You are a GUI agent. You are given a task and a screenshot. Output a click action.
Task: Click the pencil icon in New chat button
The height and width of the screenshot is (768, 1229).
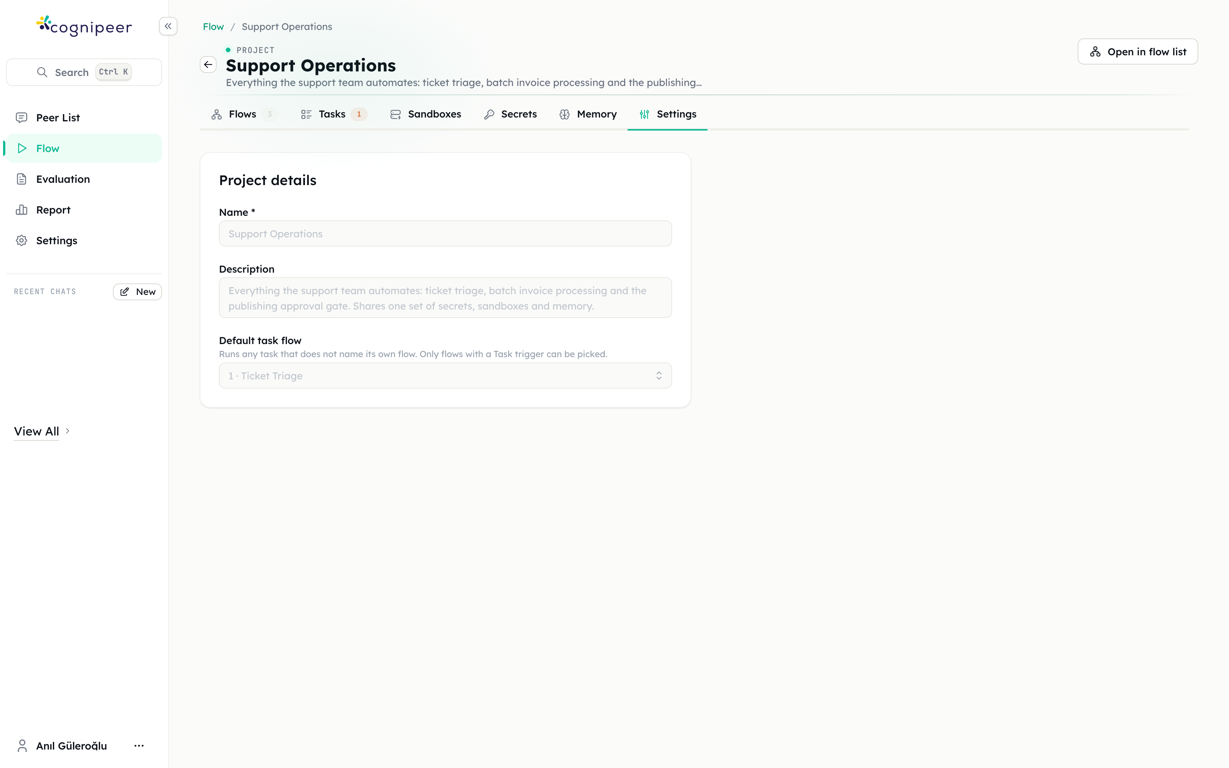click(x=124, y=291)
